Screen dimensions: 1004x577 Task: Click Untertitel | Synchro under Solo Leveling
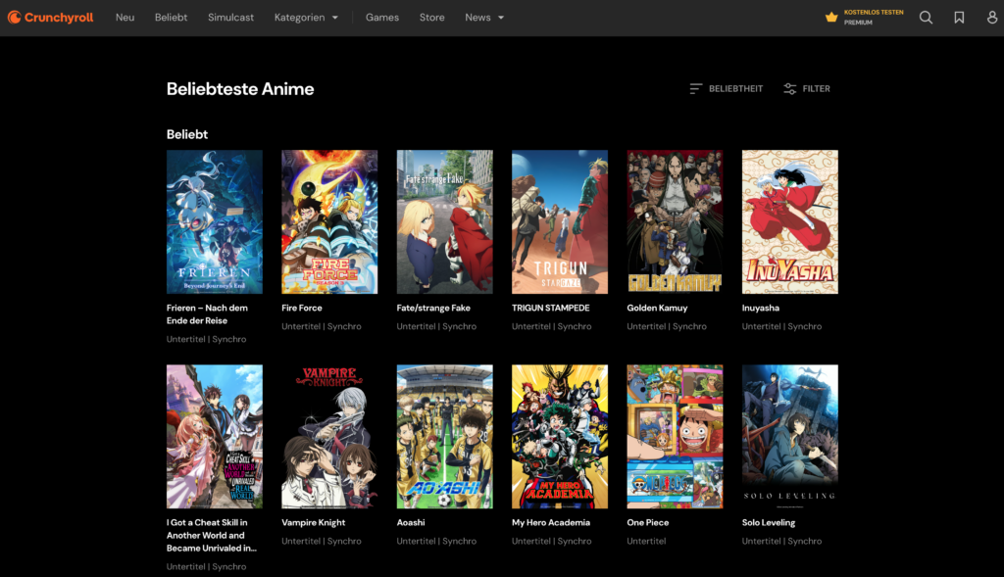pyautogui.click(x=781, y=541)
